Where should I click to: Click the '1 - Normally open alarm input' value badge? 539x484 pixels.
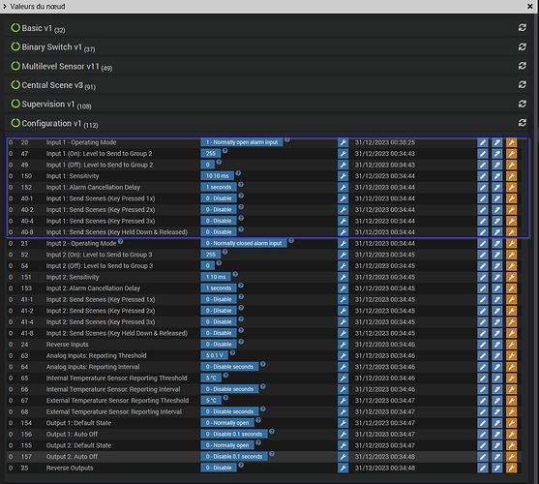pyautogui.click(x=242, y=142)
